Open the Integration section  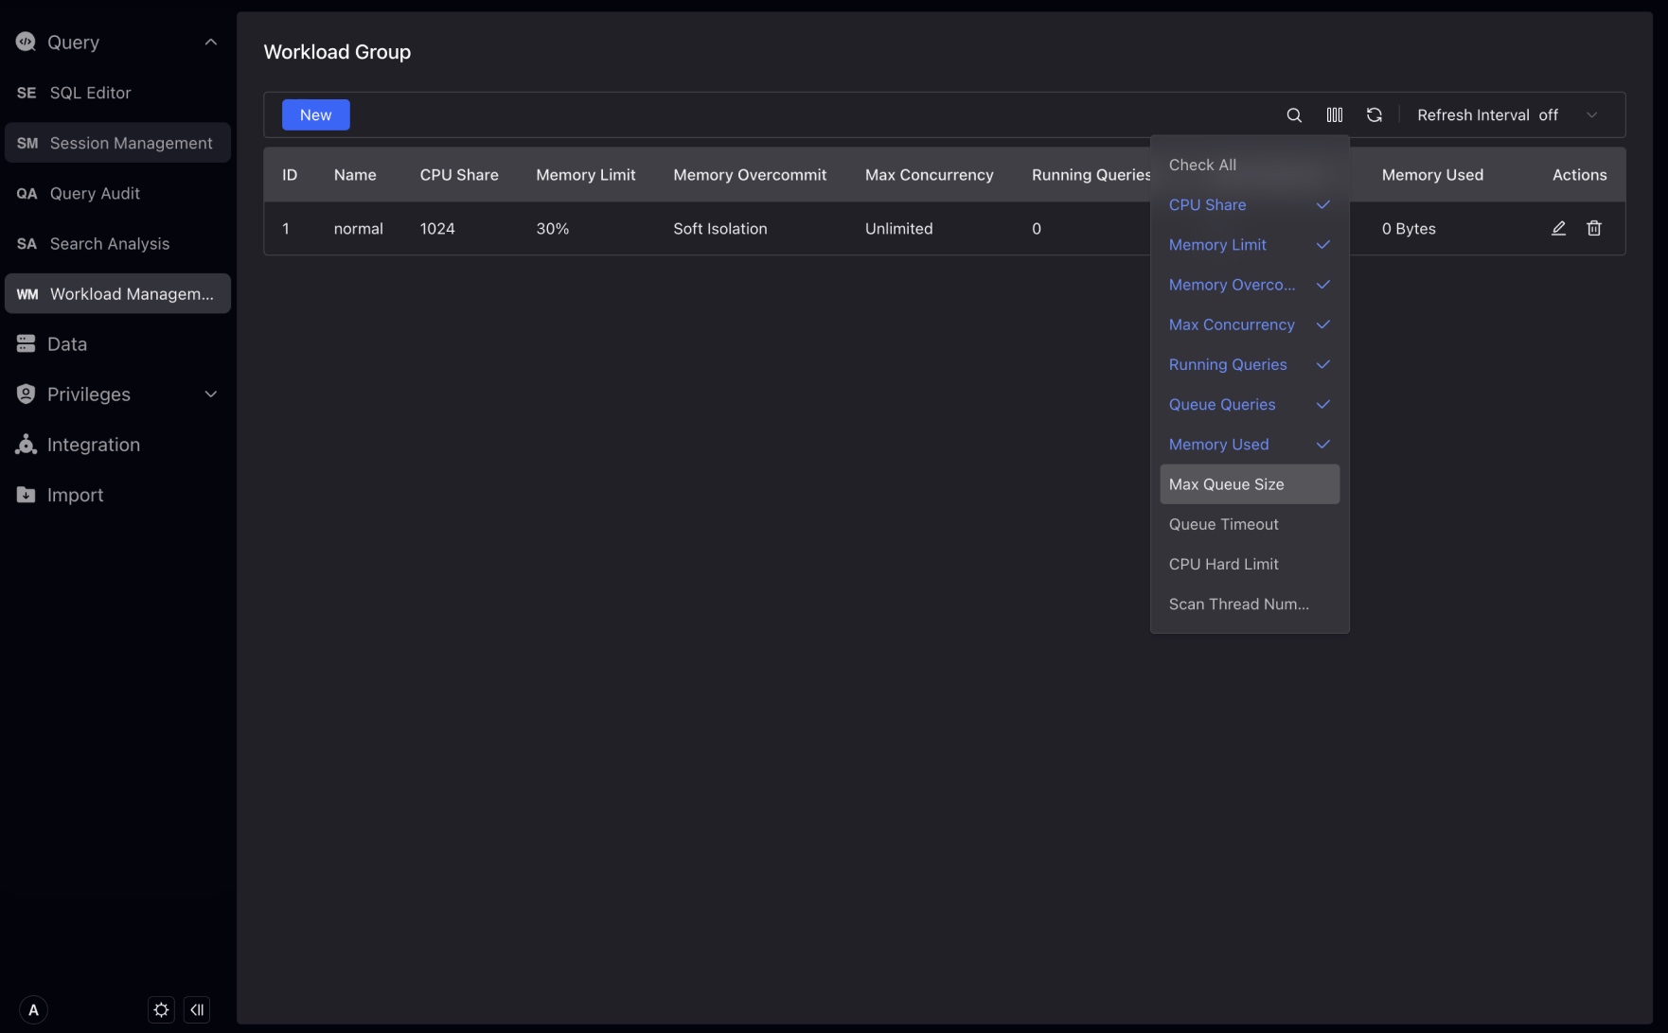tap(93, 445)
